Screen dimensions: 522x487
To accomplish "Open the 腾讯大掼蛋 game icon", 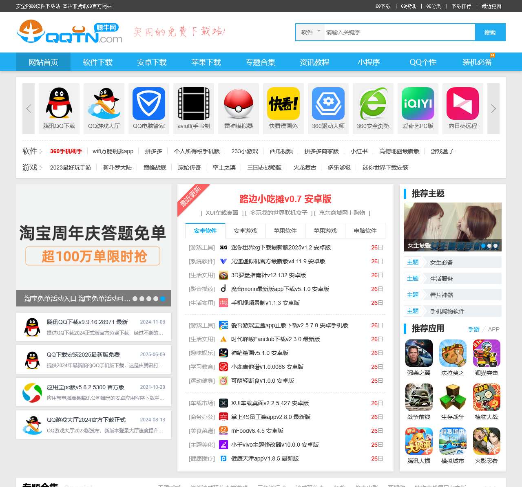I will coord(419,441).
